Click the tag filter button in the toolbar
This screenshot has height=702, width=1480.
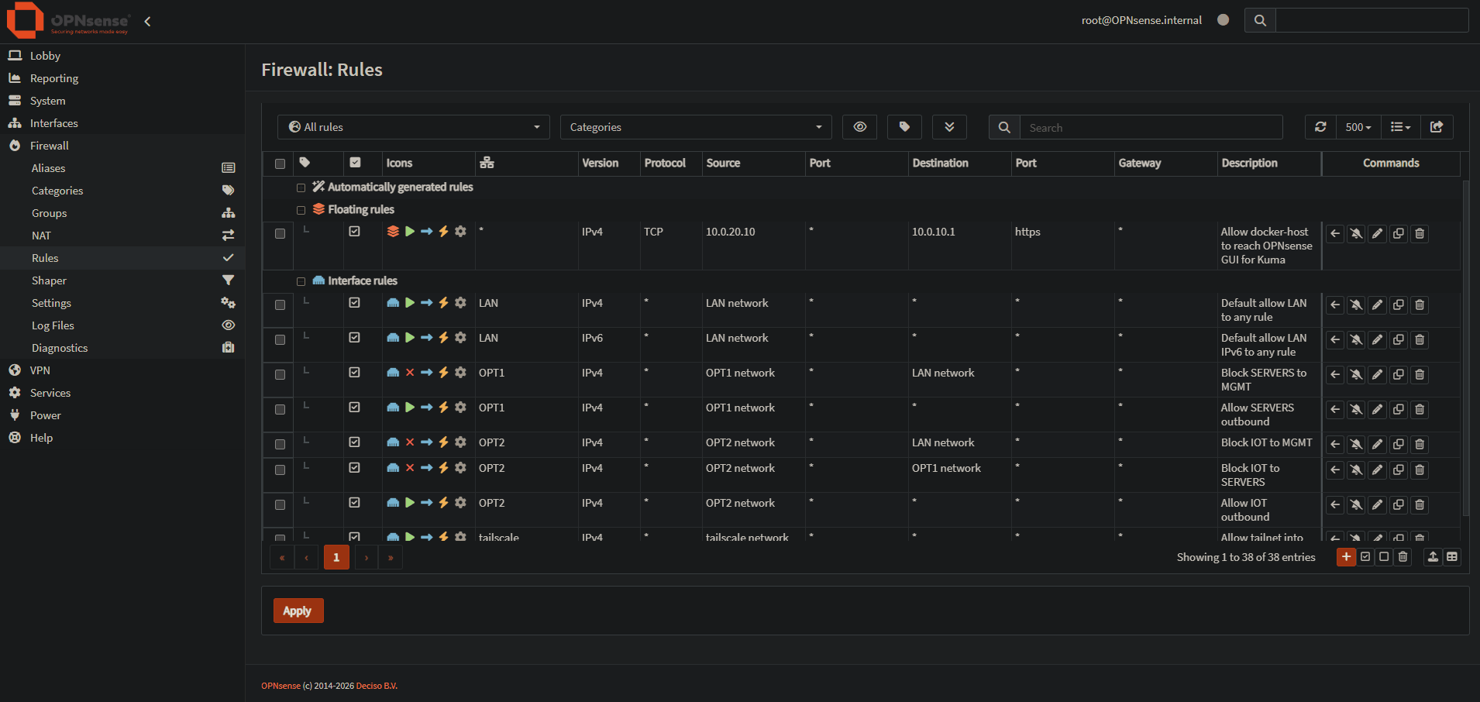(904, 127)
